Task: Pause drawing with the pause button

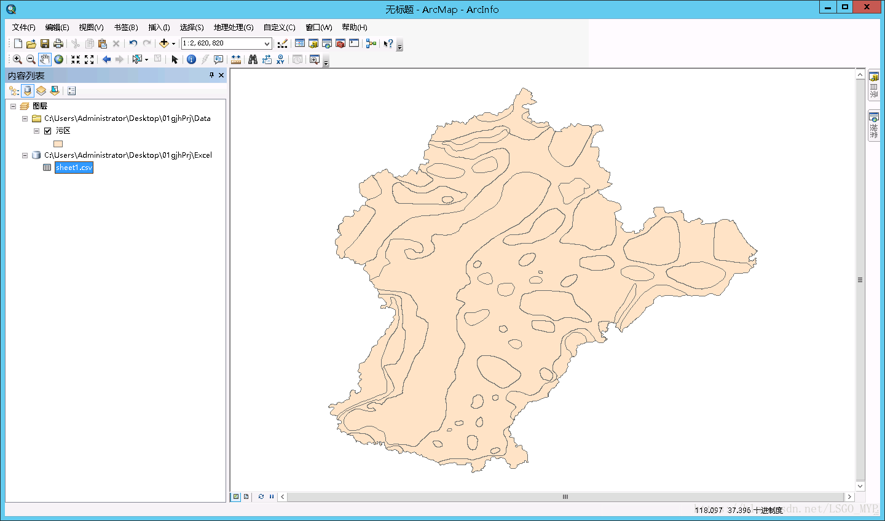Action: coord(271,496)
